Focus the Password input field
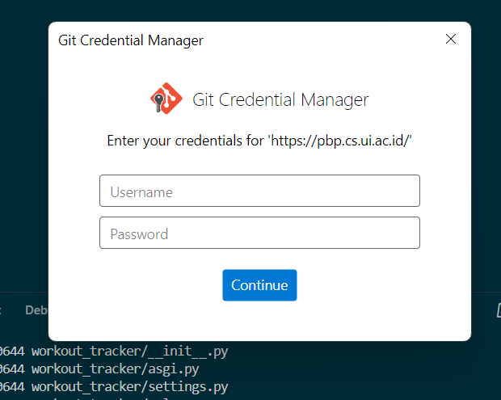501x400 pixels. coord(259,233)
